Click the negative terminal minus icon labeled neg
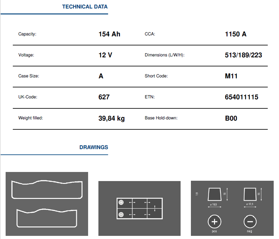279x239 pixels. [250, 222]
